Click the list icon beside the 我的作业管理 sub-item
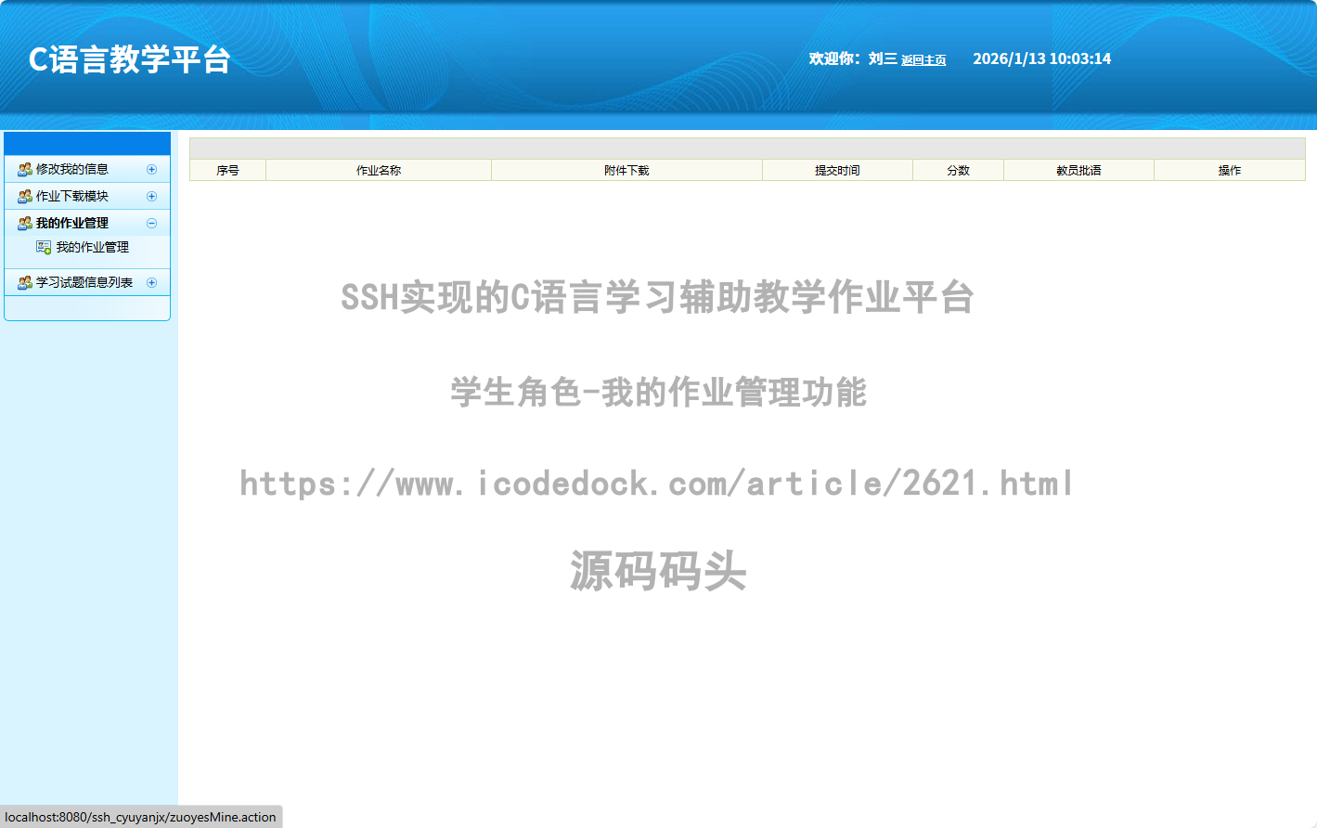The width and height of the screenshot is (1317, 828). [44, 248]
